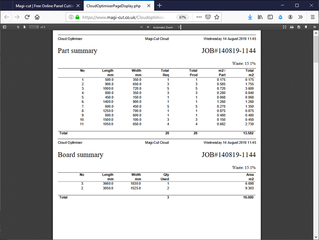Reload the current page
Viewport: 319px width, 240px height.
click(x=27, y=17)
